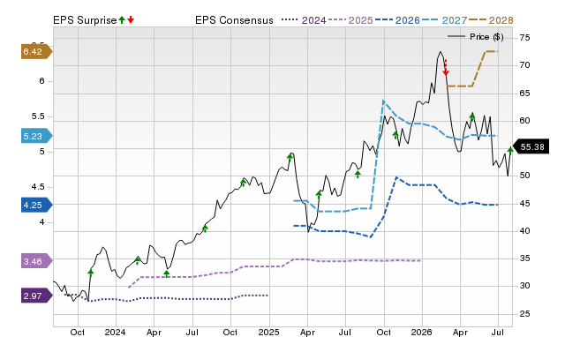Image resolution: width=565 pixels, height=337 pixels.
Task: Select the 2.97 dark purple EPS value tag
Action: pyautogui.click(x=37, y=296)
